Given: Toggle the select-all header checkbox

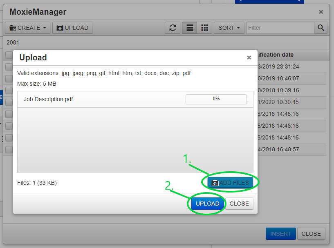Looking at the screenshot, I should coord(9,55).
